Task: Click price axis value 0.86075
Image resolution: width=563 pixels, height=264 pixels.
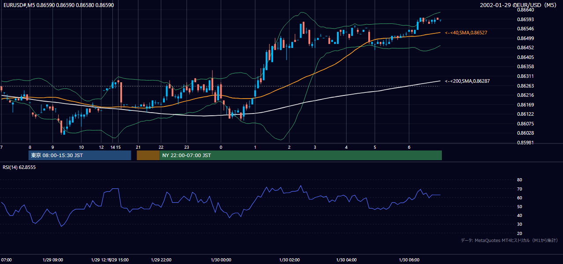Action: coord(525,124)
